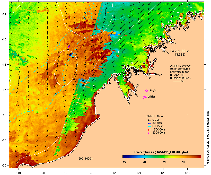Click the drifter legend label

(x=151, y=97)
